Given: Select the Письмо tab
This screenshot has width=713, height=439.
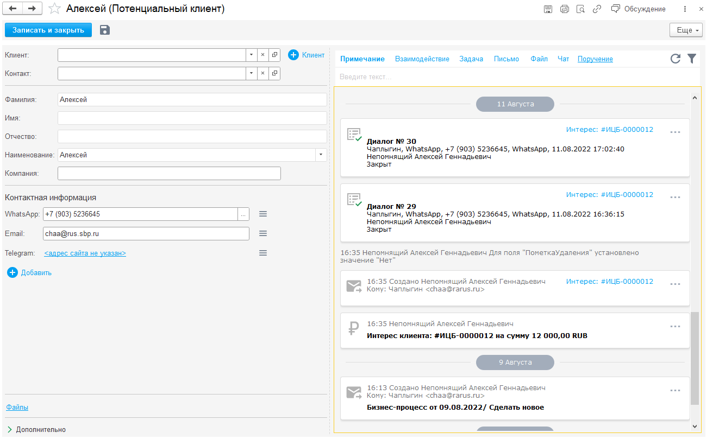Looking at the screenshot, I should click(506, 59).
